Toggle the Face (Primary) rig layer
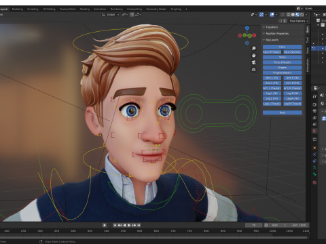 [x=272, y=52]
